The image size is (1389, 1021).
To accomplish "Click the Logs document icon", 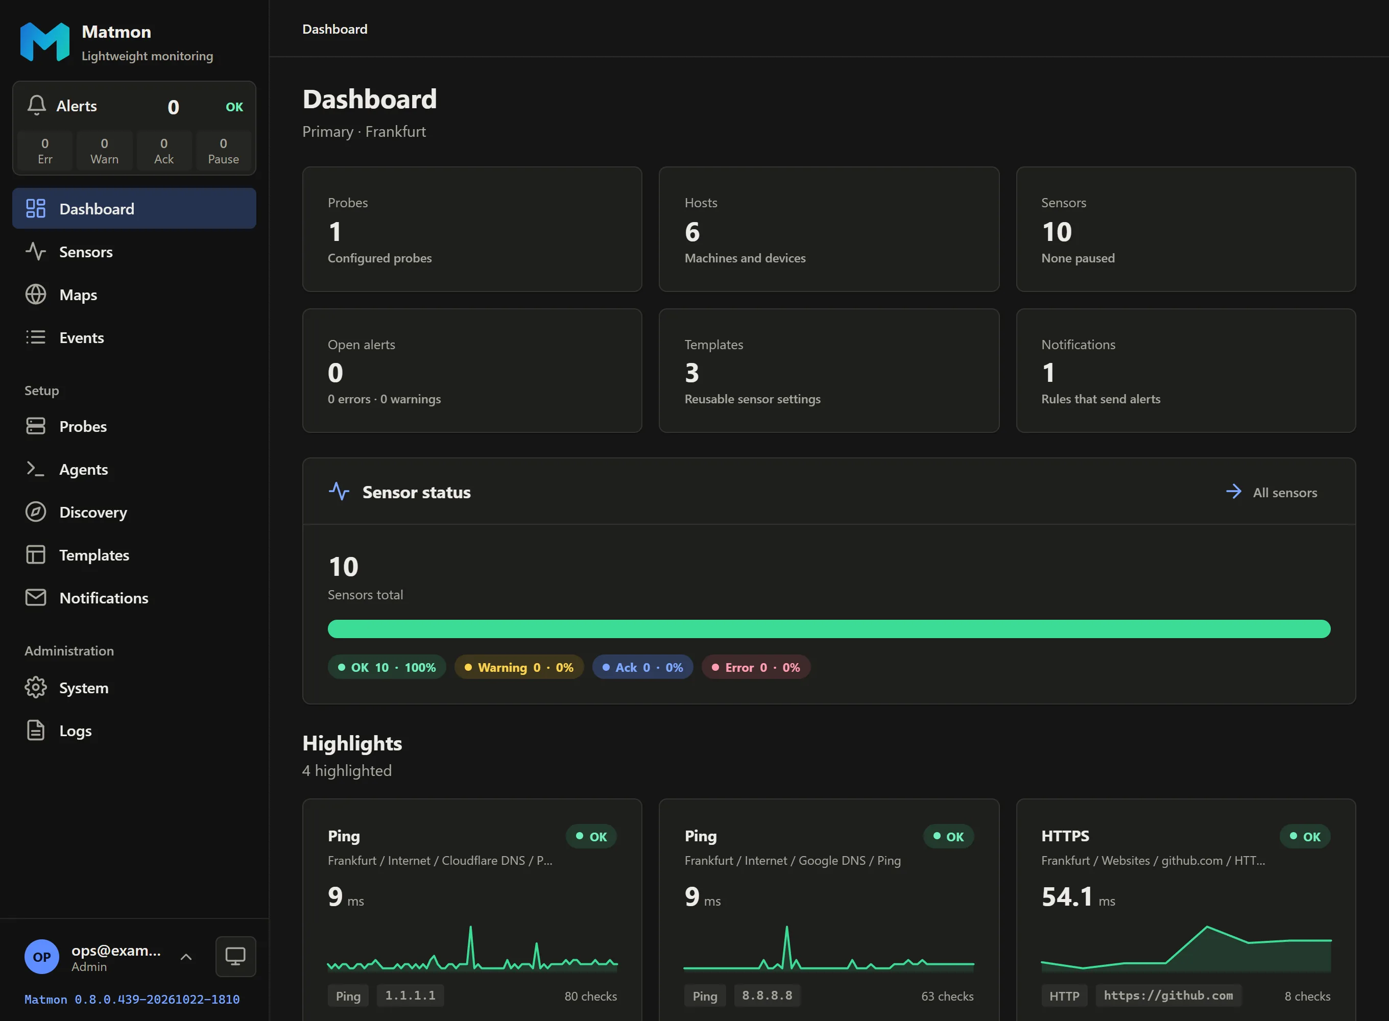I will [x=35, y=730].
